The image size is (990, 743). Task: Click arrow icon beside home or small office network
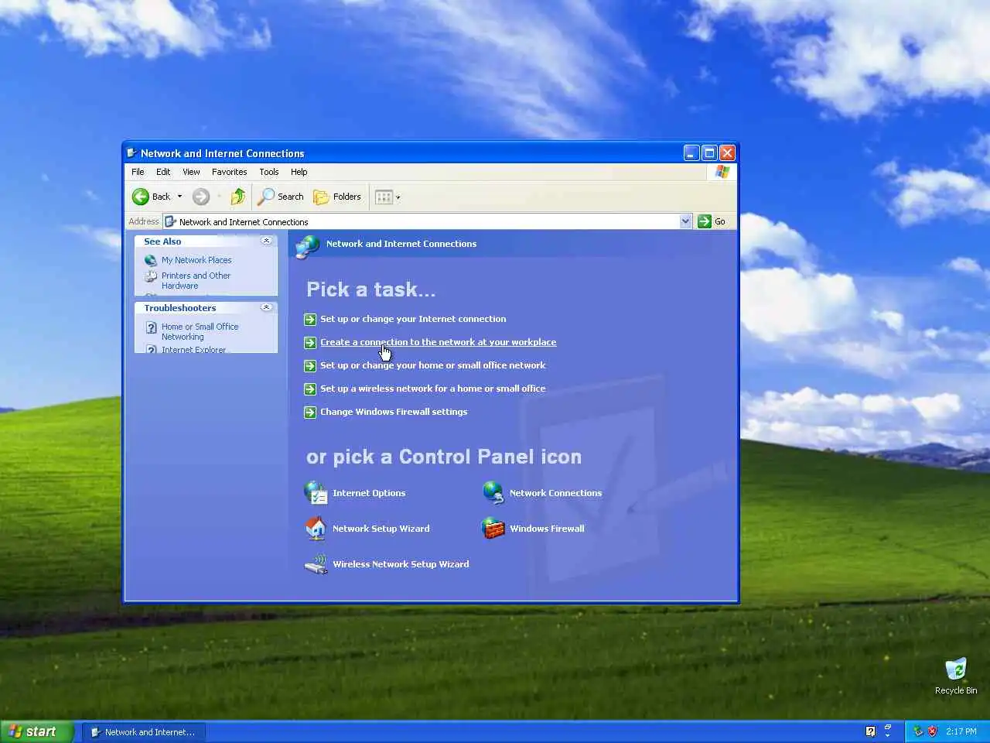pyautogui.click(x=310, y=366)
